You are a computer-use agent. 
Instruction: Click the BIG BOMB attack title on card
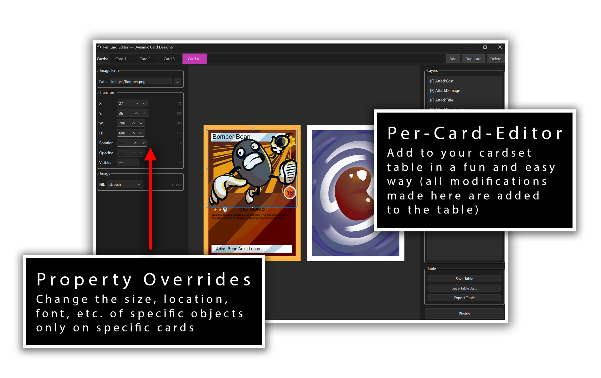point(252,209)
